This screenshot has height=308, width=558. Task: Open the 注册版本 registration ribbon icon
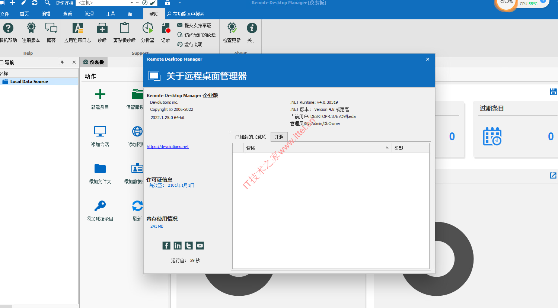click(31, 28)
